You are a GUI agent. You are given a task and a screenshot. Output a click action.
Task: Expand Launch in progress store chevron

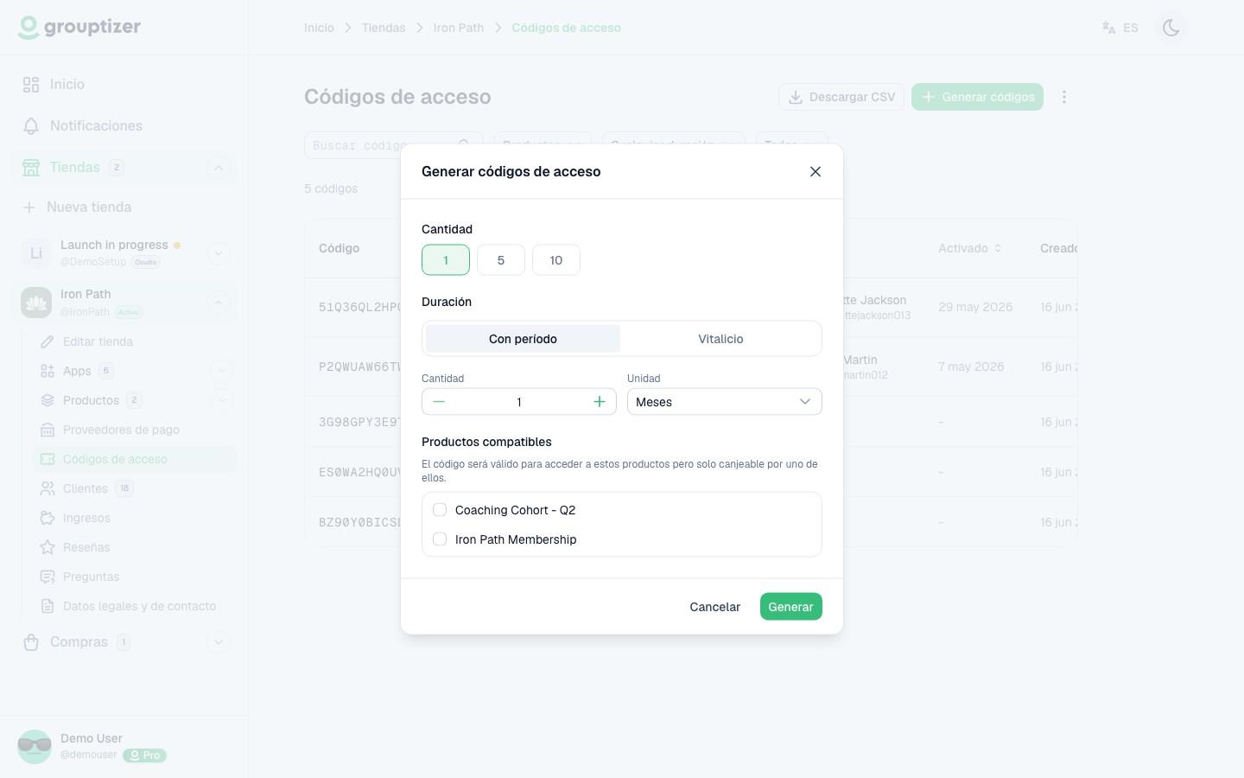[219, 253]
